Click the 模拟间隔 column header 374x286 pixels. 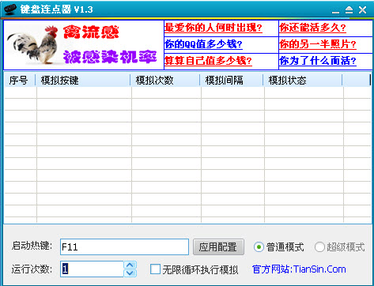232,80
